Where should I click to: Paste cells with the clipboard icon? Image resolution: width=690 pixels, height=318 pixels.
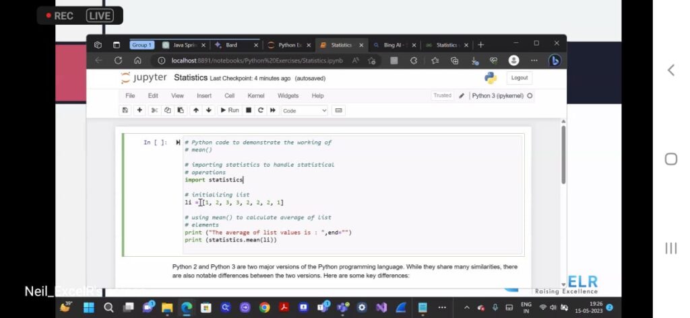[181, 110]
